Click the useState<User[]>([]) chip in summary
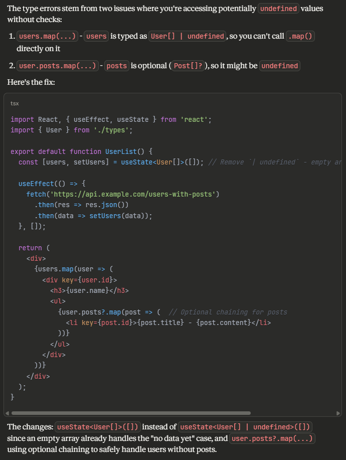The image size is (346, 460). pos(97,427)
